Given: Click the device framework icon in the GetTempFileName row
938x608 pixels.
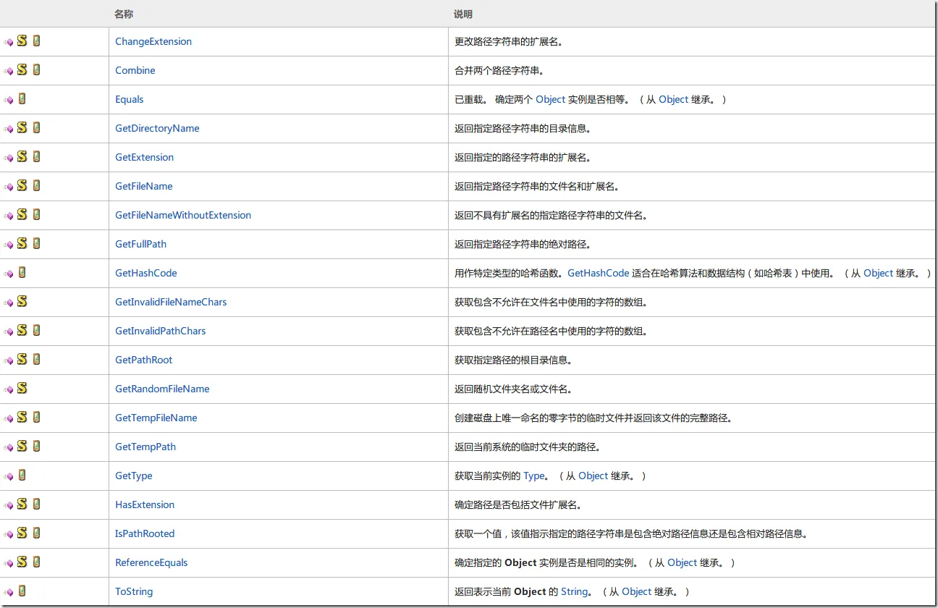Looking at the screenshot, I should (x=36, y=418).
